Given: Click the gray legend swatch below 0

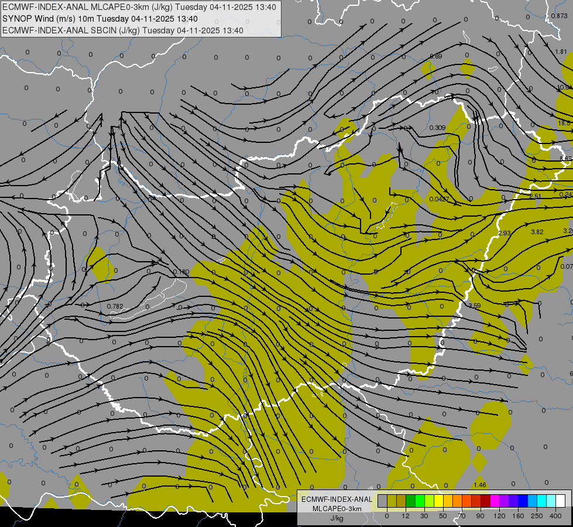Looking at the screenshot, I should coord(383,501).
